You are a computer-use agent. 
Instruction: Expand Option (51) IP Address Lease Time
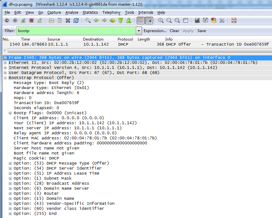[x=10, y=173]
